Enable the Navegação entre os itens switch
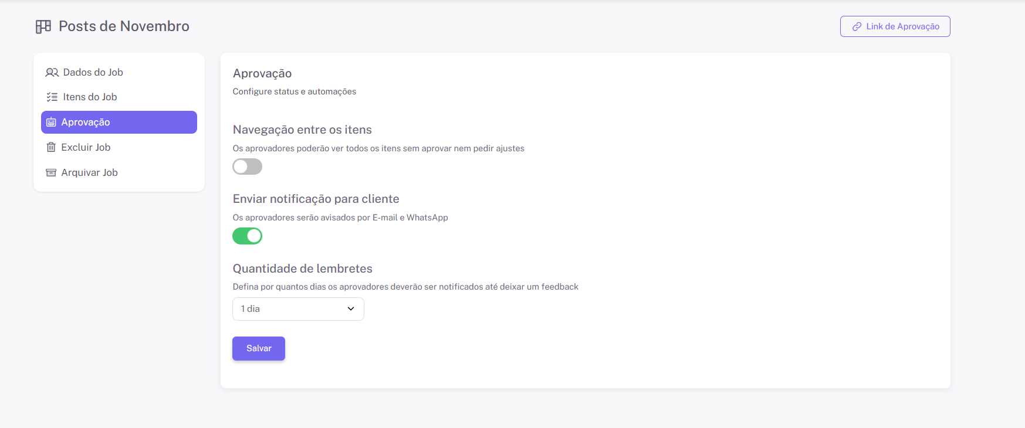Screen dimensions: 1025x428 pos(247,167)
